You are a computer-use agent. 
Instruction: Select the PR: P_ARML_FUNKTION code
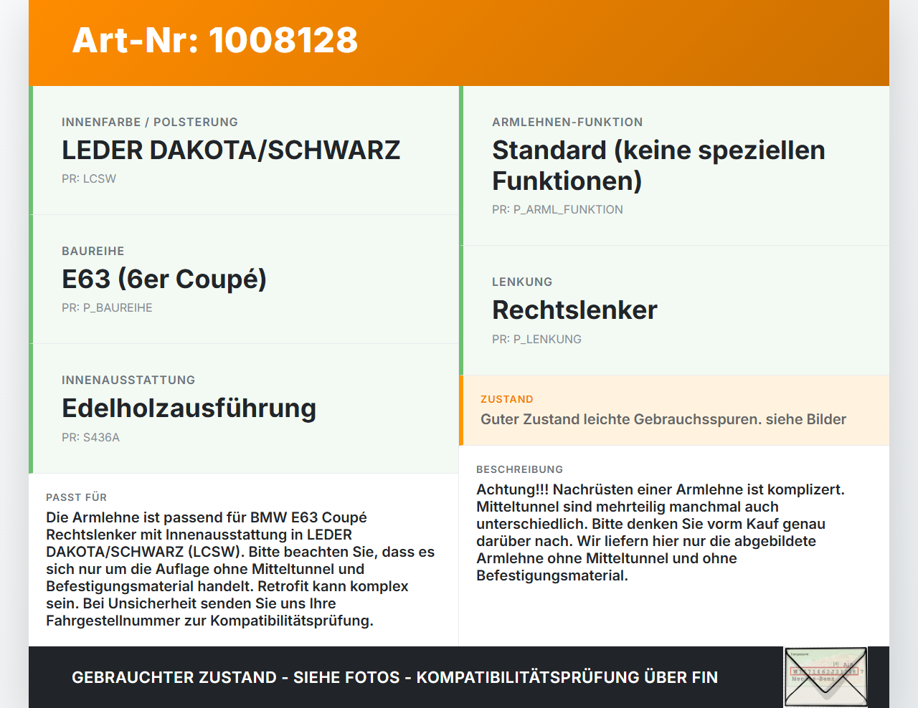pyautogui.click(x=557, y=209)
